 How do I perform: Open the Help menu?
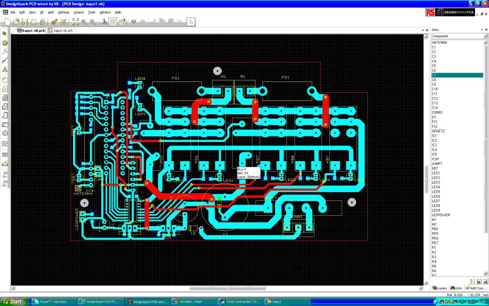click(118, 12)
